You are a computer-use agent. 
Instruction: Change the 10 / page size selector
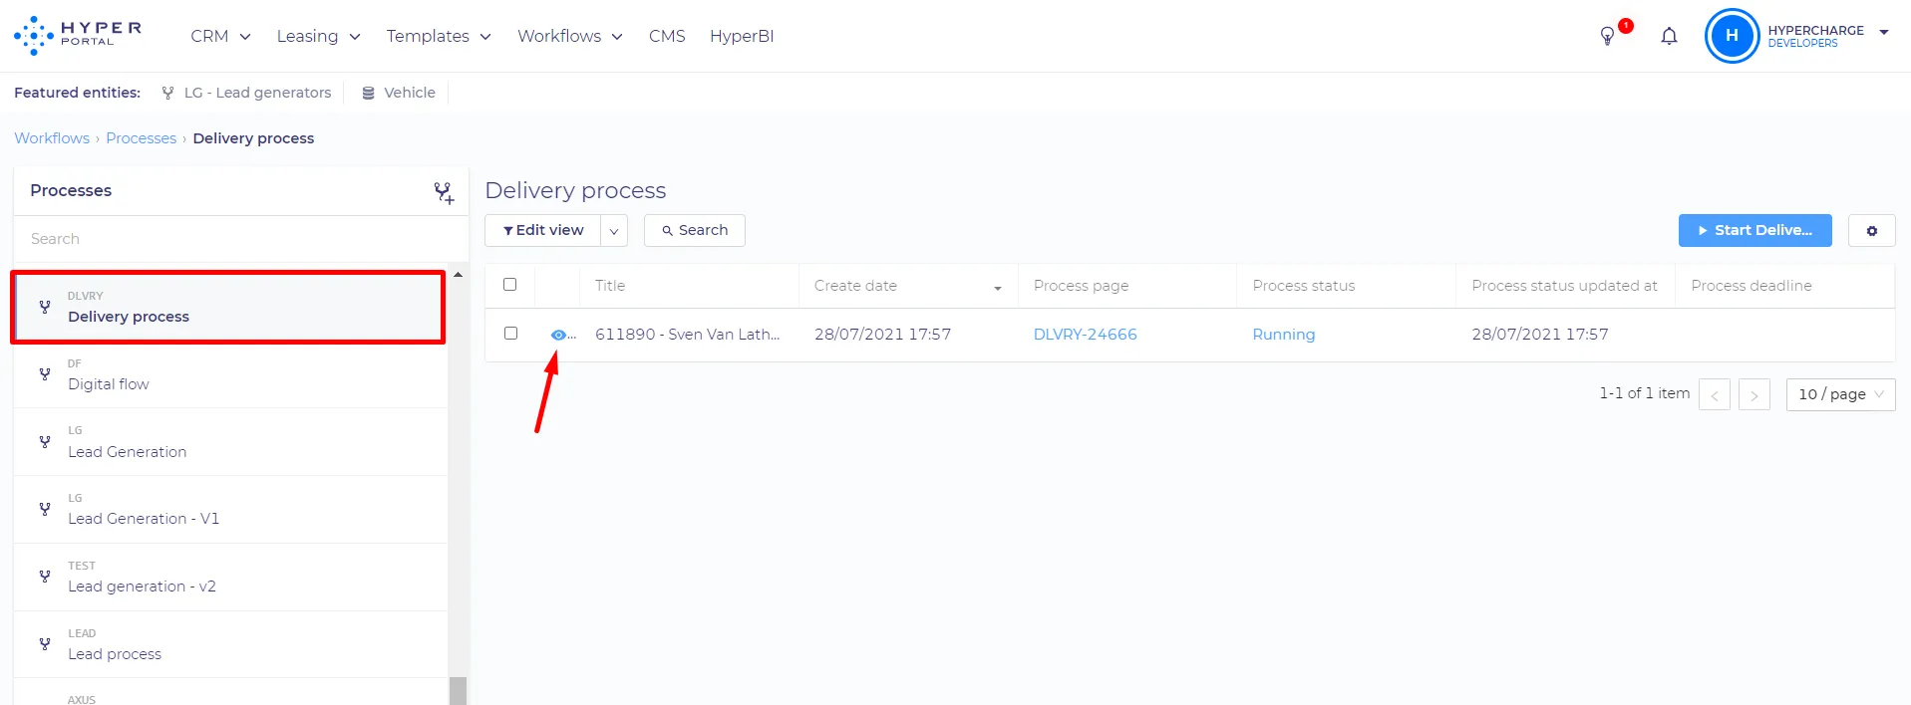(x=1840, y=394)
